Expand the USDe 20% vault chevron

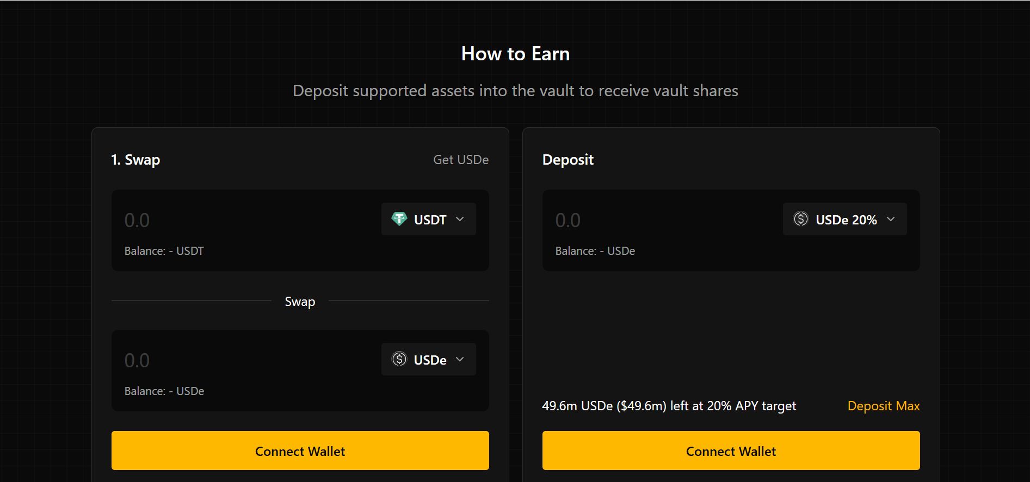(891, 219)
